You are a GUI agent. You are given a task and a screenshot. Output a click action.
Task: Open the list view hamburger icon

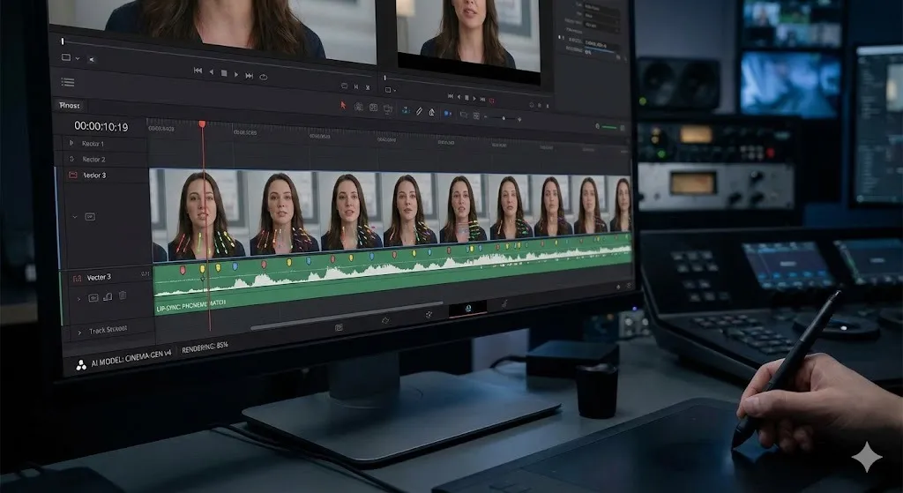(x=68, y=82)
